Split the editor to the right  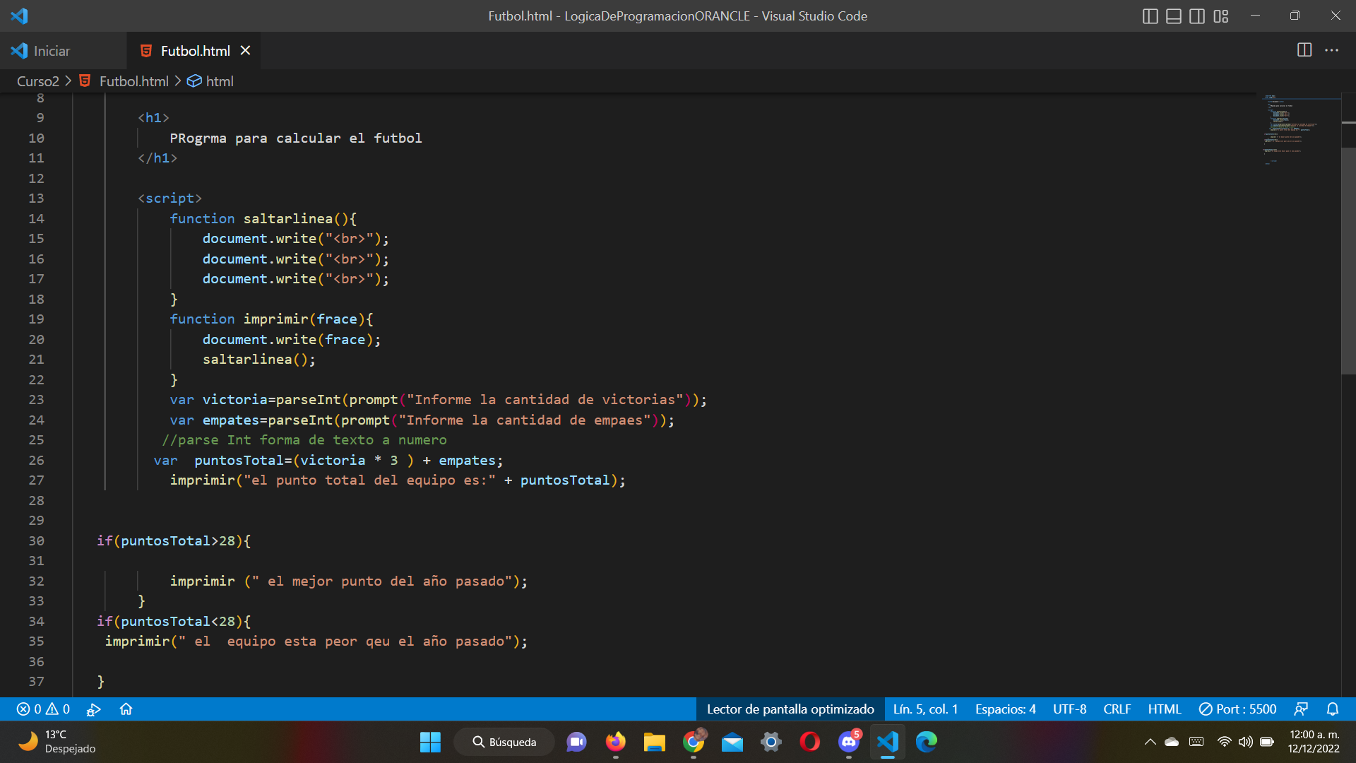(1304, 50)
